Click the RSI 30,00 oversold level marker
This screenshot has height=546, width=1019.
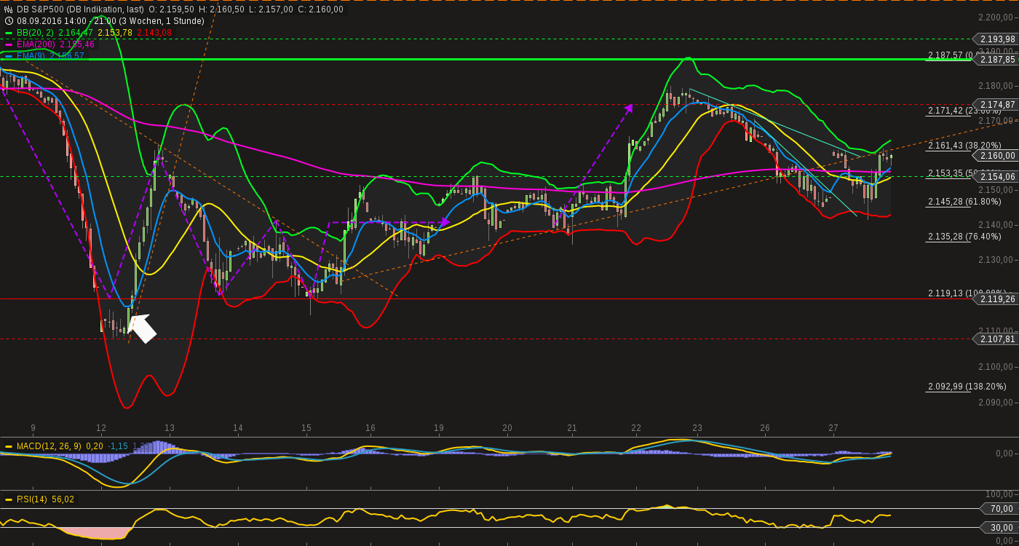click(x=999, y=527)
